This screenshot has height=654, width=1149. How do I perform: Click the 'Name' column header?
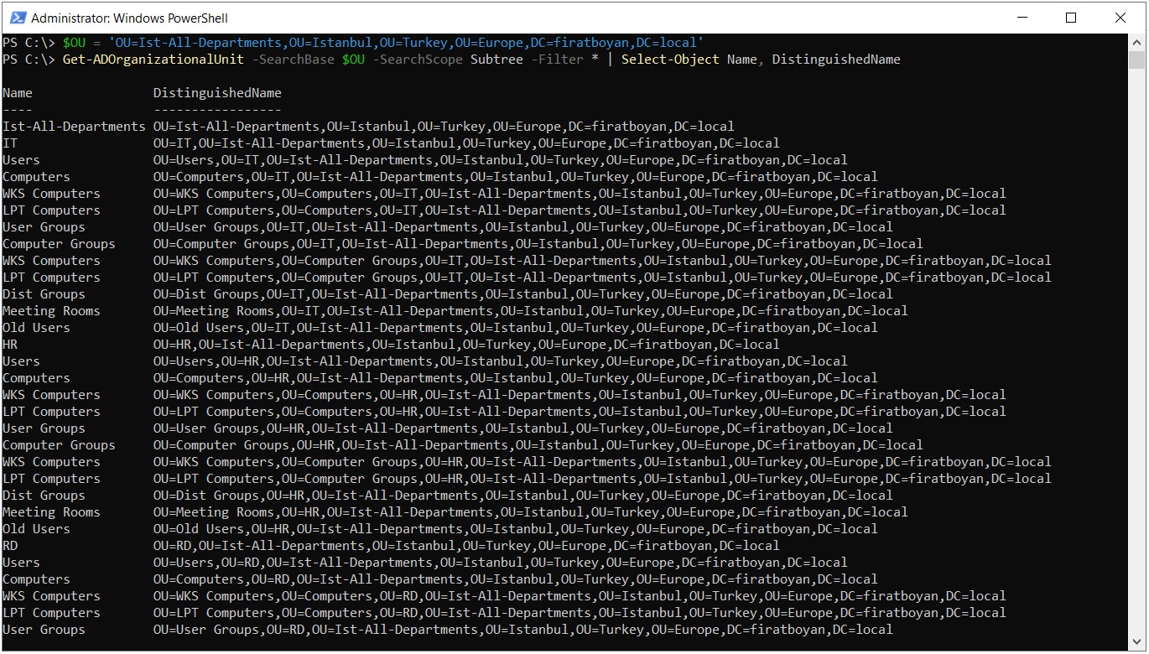(x=18, y=93)
